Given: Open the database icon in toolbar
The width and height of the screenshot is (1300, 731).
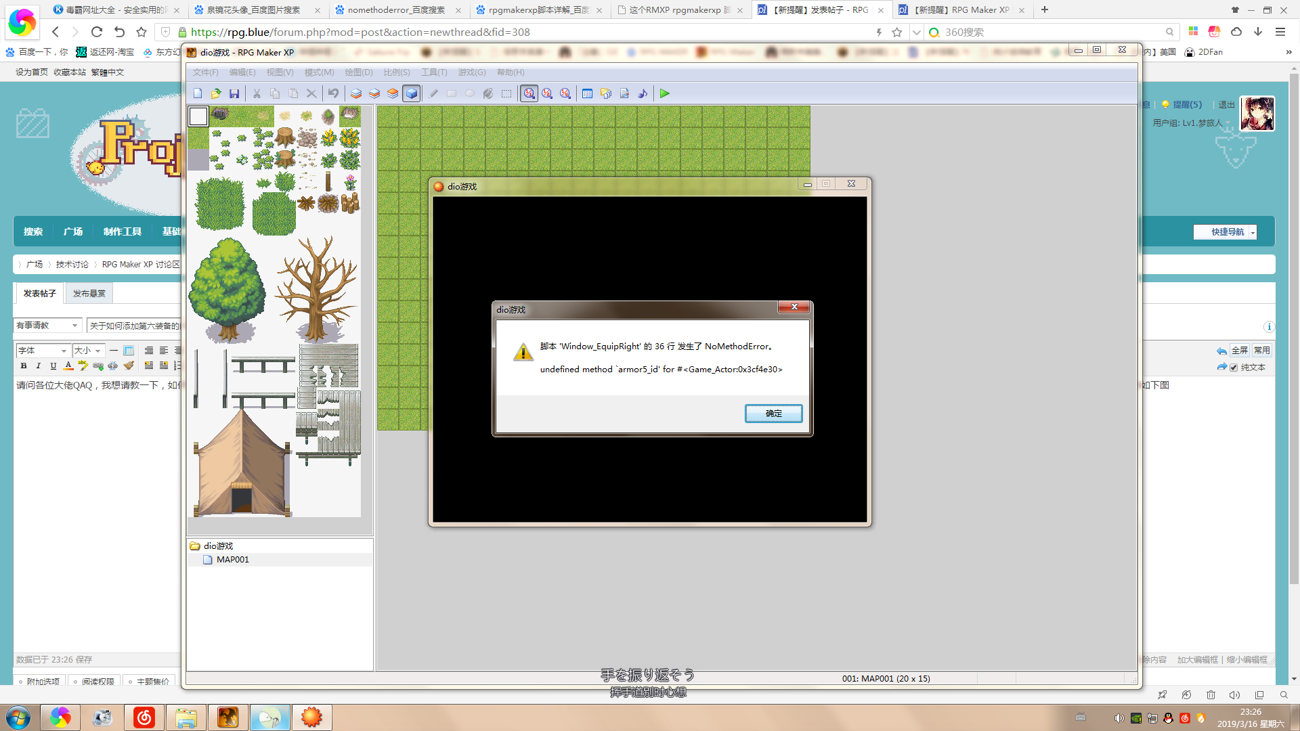Looking at the screenshot, I should (588, 93).
